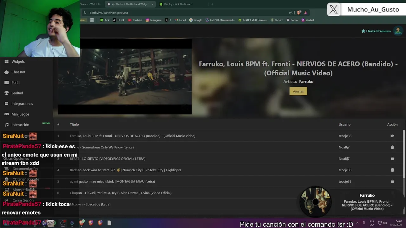
Task: Skip to next song in row 1
Action: (392, 136)
